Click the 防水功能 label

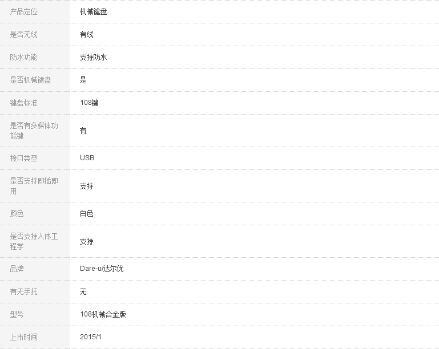tap(24, 57)
